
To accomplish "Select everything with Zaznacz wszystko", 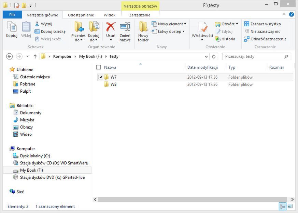I will [x=262, y=24].
